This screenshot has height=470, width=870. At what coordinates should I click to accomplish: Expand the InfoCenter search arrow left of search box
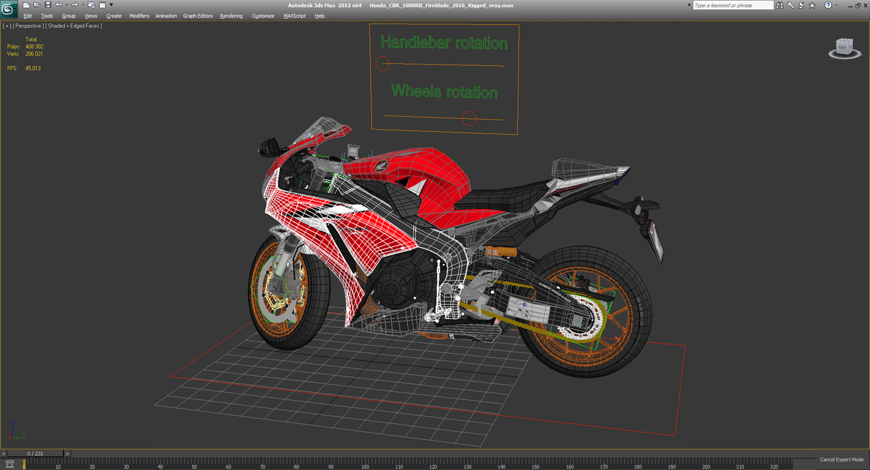click(690, 5)
